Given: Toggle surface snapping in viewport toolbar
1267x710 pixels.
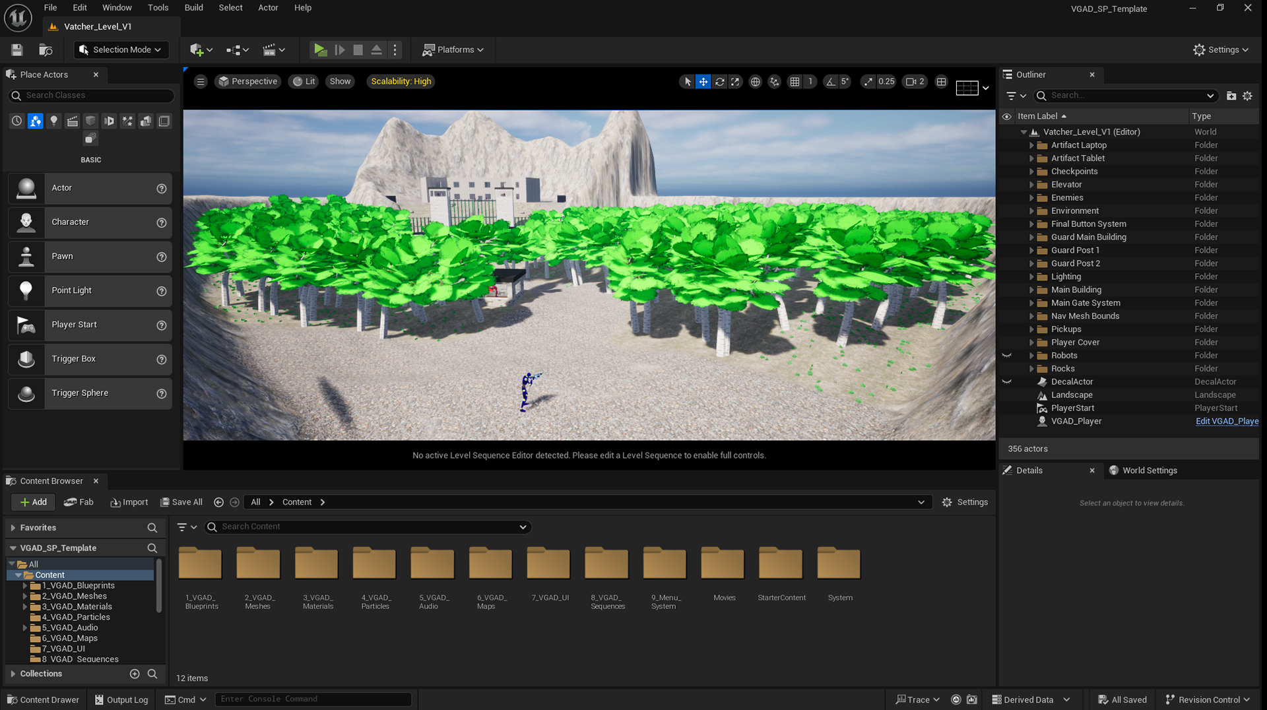Looking at the screenshot, I should (x=774, y=82).
